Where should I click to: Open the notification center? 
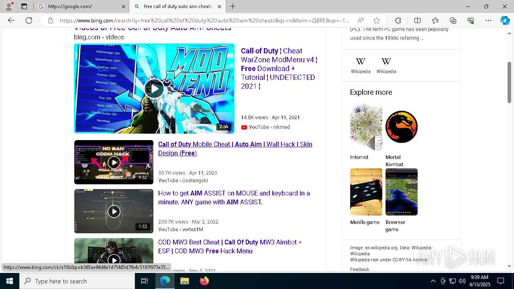(501, 281)
